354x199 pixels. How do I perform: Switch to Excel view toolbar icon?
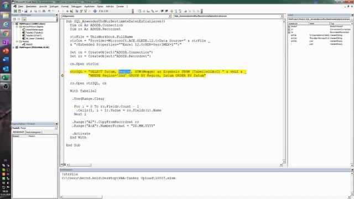[x=15, y=11]
